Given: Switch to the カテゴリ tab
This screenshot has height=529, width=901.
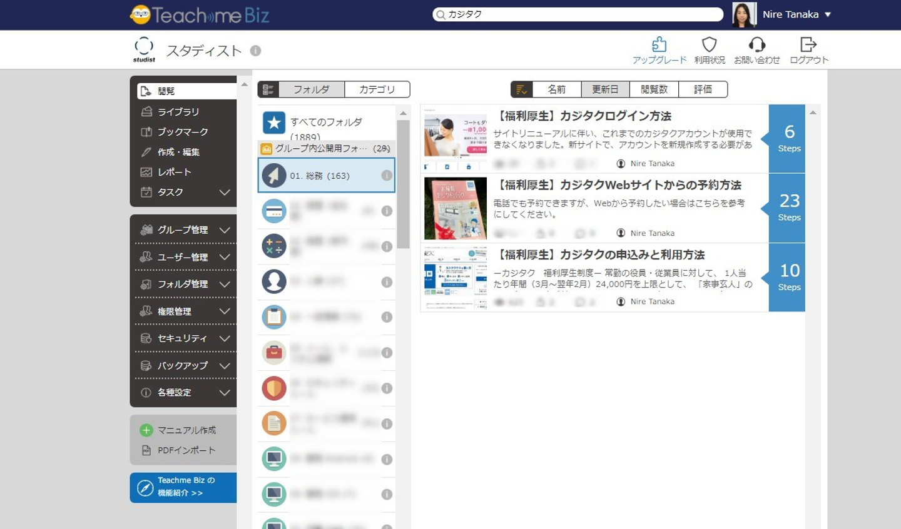Looking at the screenshot, I should (x=377, y=89).
